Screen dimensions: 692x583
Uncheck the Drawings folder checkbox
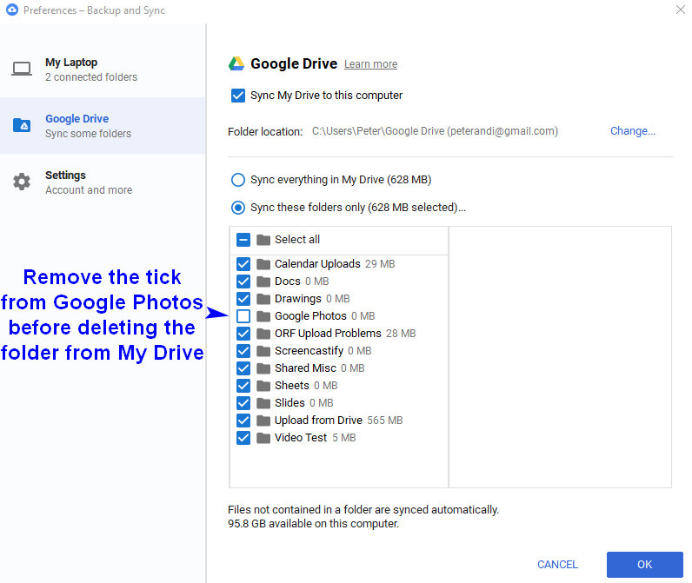click(x=243, y=299)
